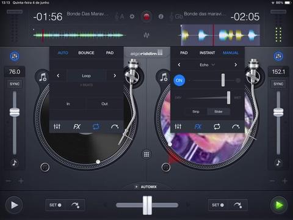The image size is (293, 220).
Task: Tap the left deck BPM value 76.0
Action: pyautogui.click(x=15, y=71)
